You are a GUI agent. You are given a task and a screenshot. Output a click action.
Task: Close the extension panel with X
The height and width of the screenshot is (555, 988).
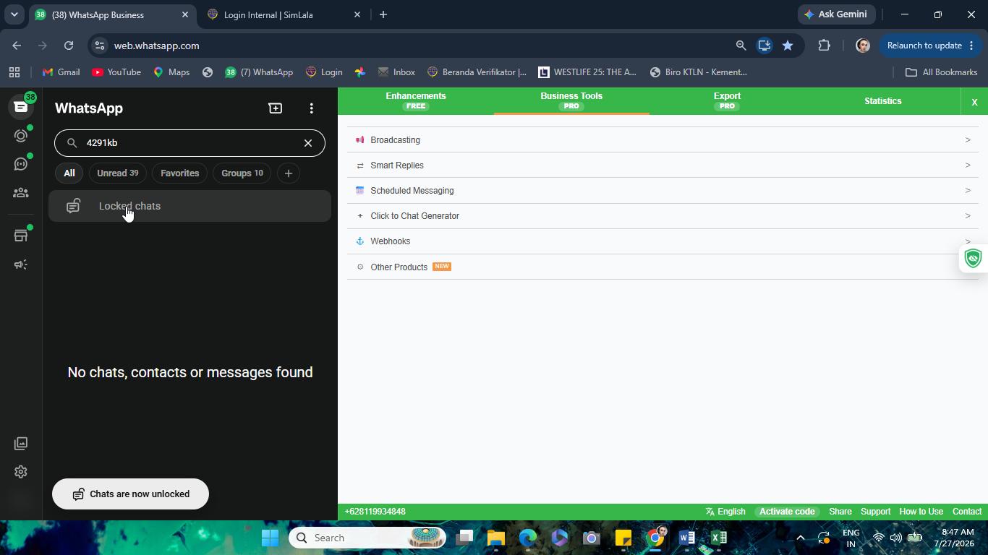pyautogui.click(x=974, y=102)
